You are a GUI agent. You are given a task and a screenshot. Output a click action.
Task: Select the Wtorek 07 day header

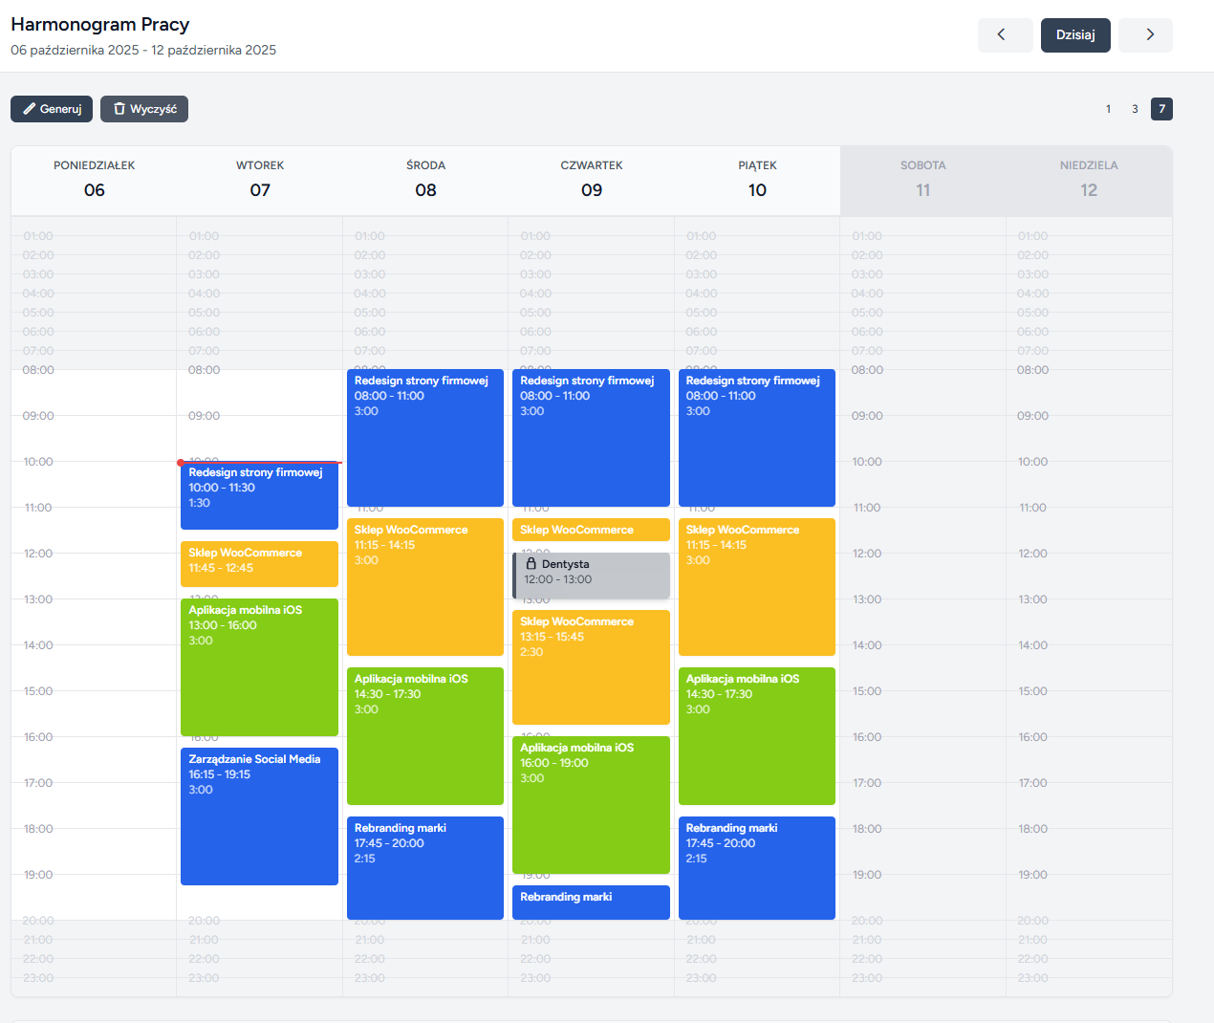pyautogui.click(x=260, y=180)
